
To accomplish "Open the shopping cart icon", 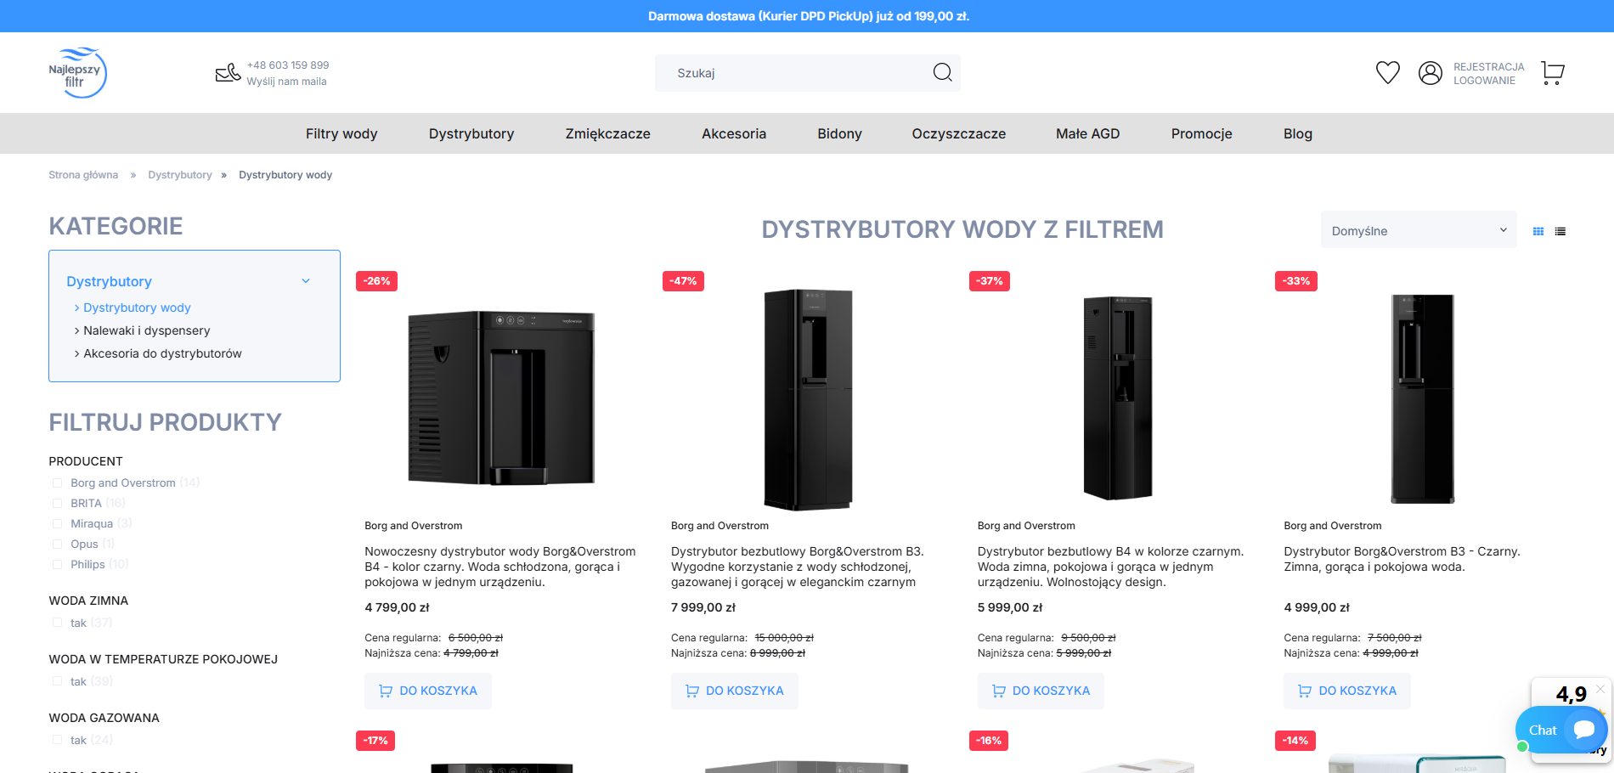I will coord(1553,73).
